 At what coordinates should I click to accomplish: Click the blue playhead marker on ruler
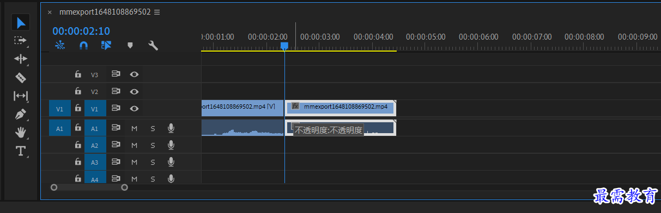[x=284, y=46]
